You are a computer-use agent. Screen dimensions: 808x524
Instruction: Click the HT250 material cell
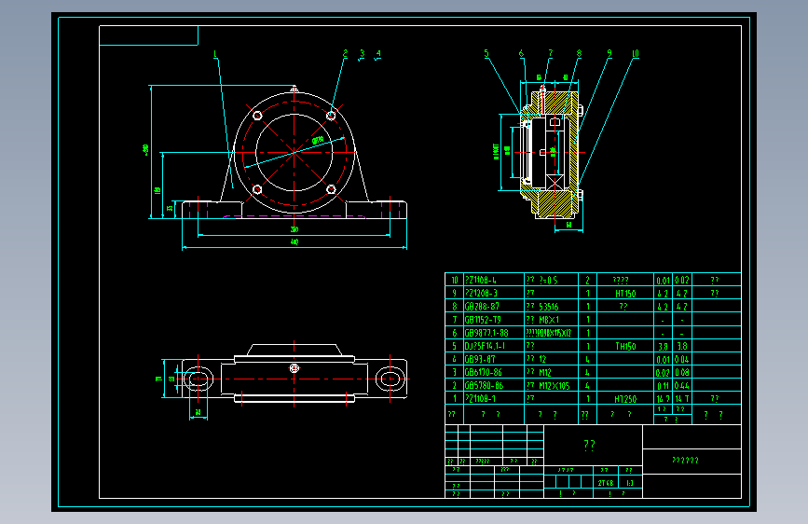pyautogui.click(x=625, y=399)
